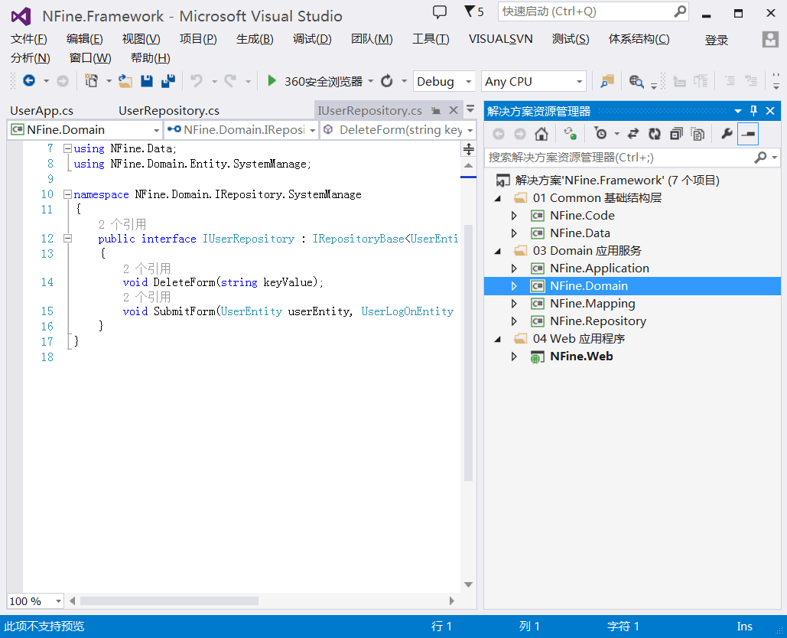
Task: Open the 文件(F) menu
Action: [29, 39]
